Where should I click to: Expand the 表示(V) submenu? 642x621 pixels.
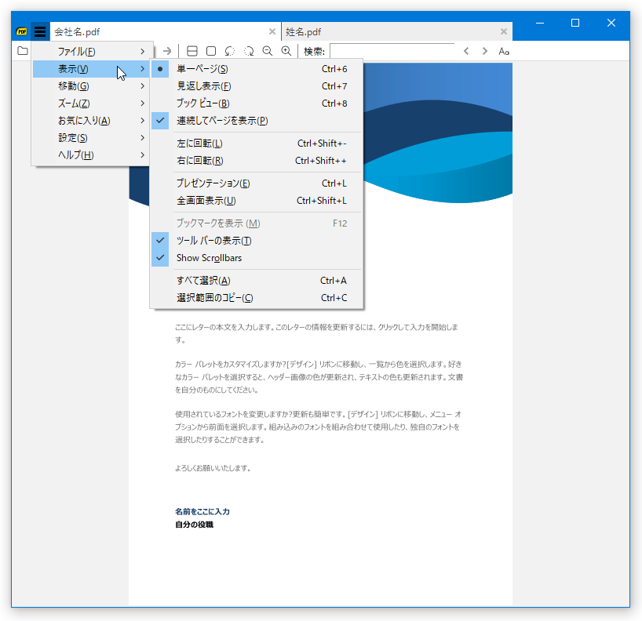click(91, 69)
